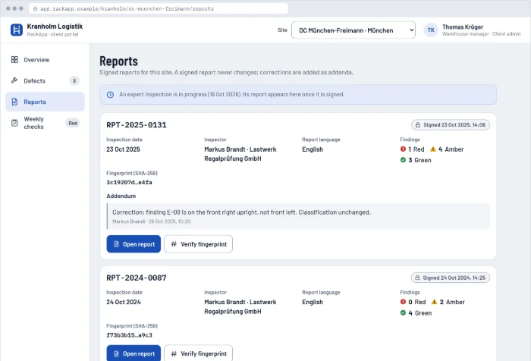Click the Due badge on Weekly checks
This screenshot has height=361, width=531.
(73, 123)
